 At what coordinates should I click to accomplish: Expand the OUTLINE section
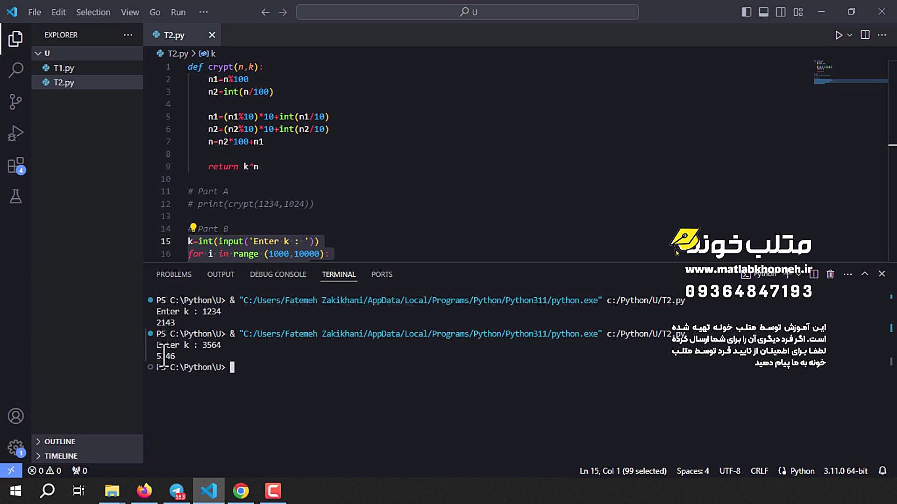click(87, 441)
